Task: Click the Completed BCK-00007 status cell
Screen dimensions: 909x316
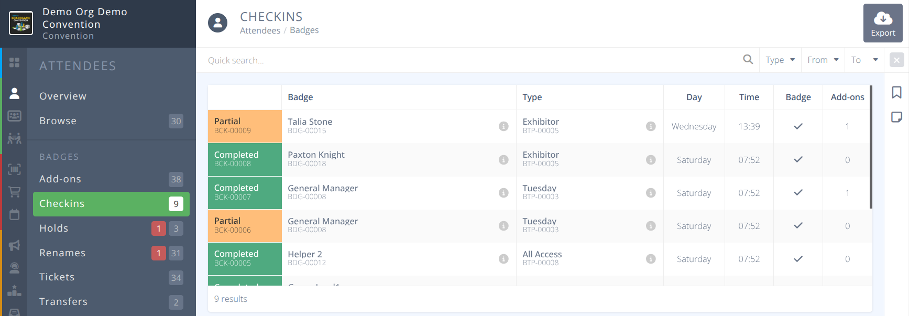Action: point(245,193)
